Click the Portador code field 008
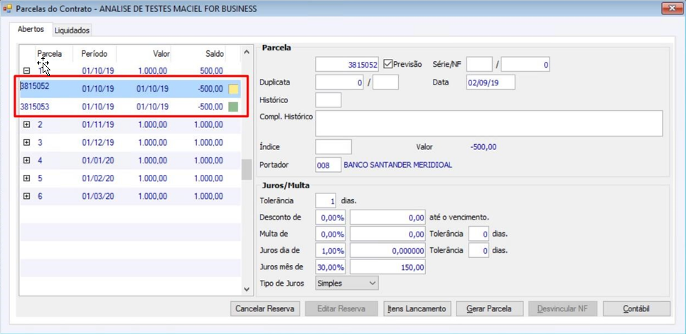 coord(329,165)
